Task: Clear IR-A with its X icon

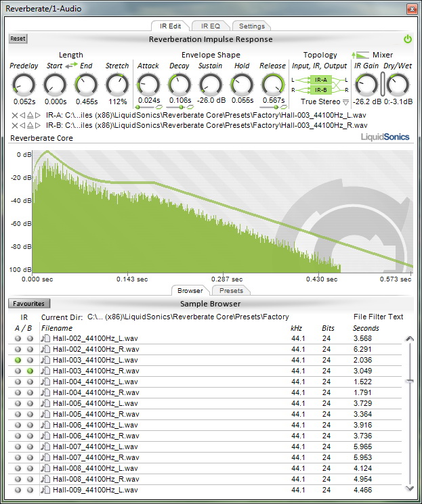Action: [x=14, y=115]
